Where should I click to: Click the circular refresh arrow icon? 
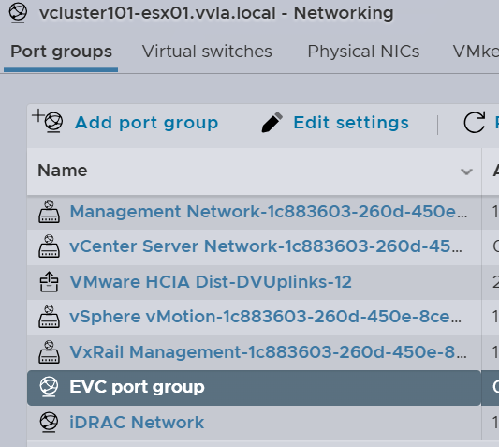click(474, 122)
